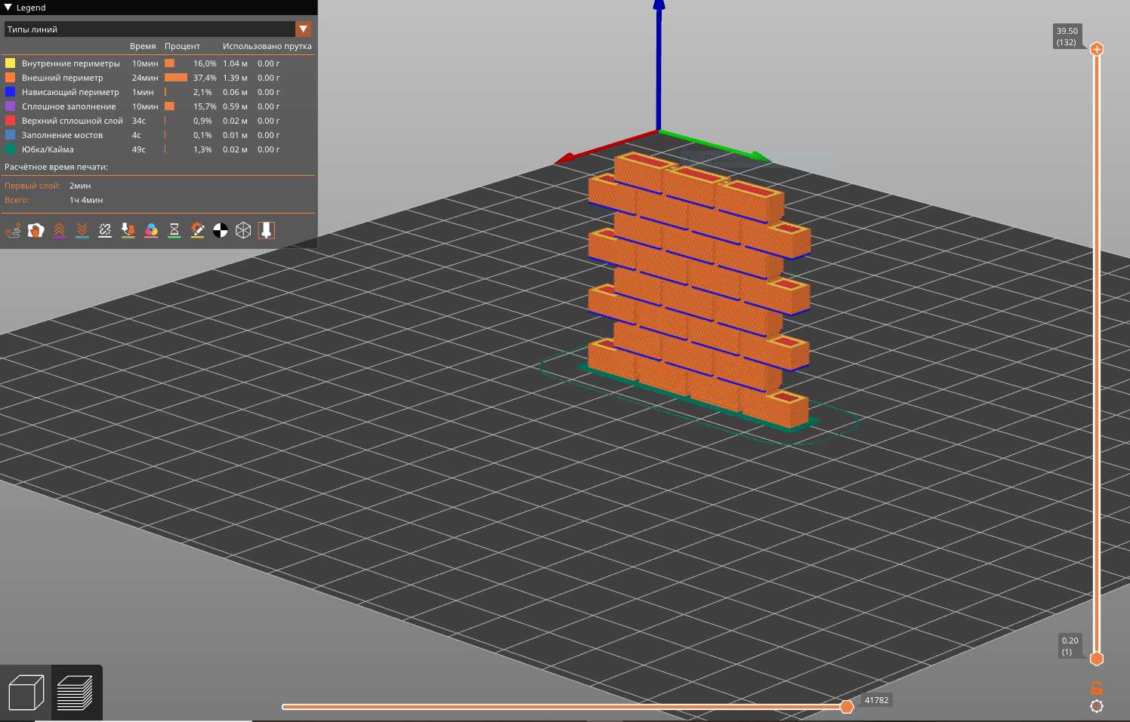1130x722 pixels.
Task: Toggle deretractions icon with down arrows
Action: coord(82,230)
